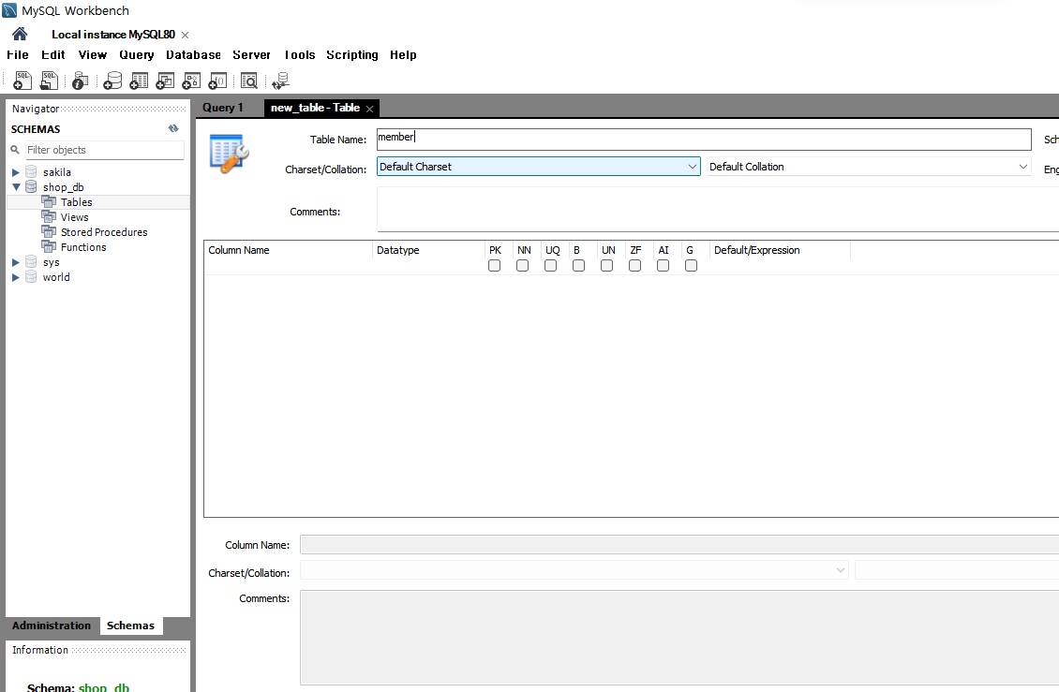Click the Views folder icon

49,216
